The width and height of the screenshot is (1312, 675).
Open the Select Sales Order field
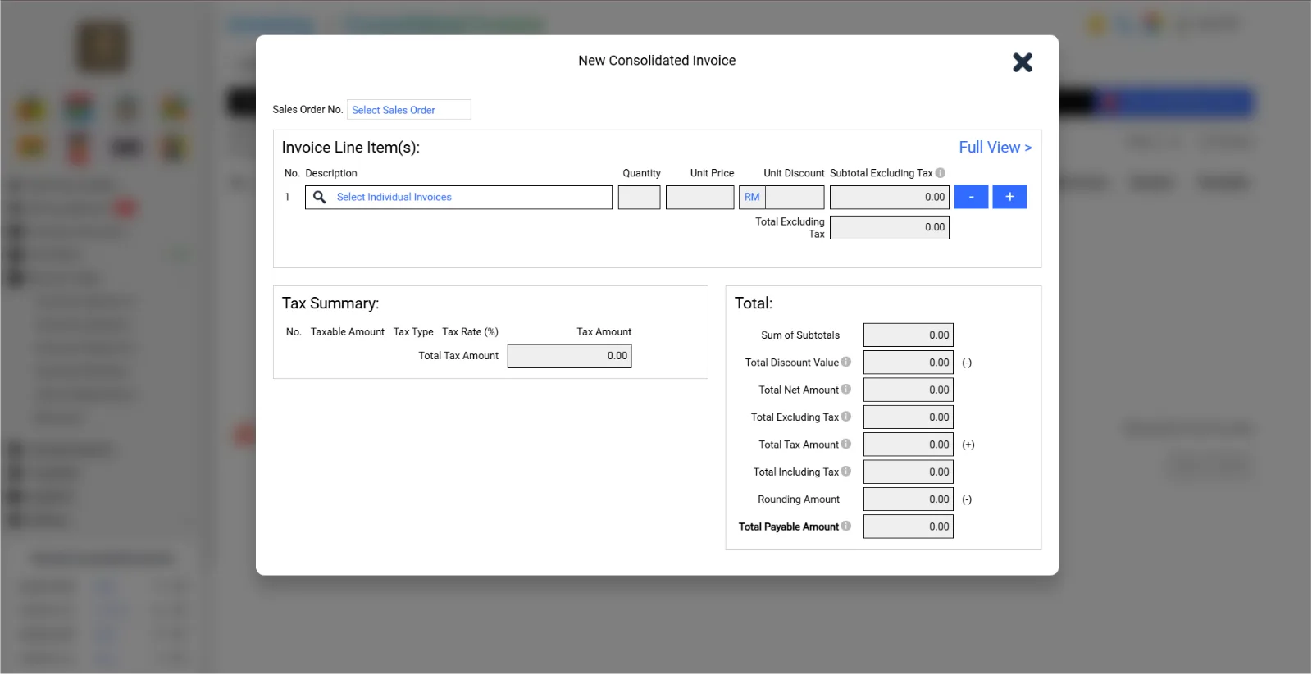point(408,110)
